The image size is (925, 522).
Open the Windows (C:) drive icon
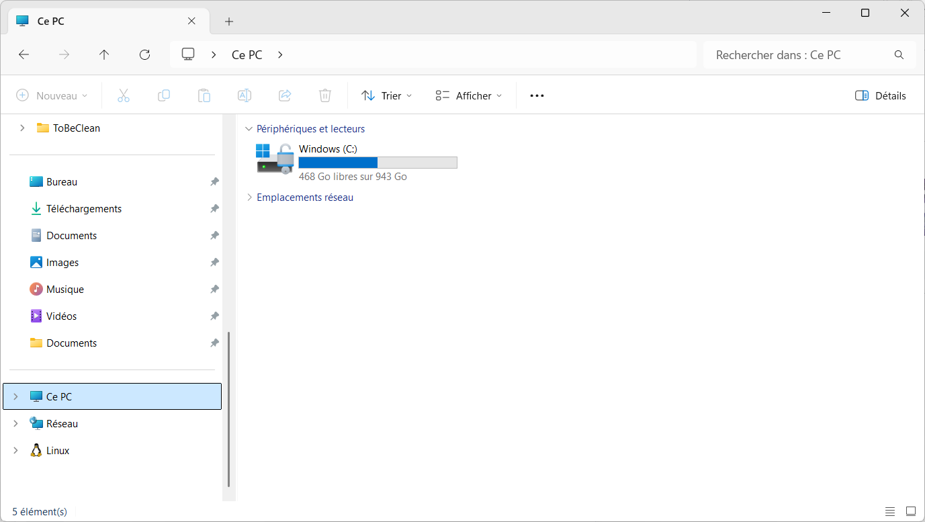tap(275, 159)
